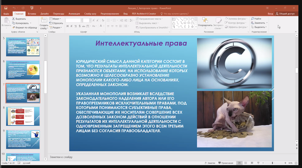This screenshot has height=168, width=302.
Task: Zoom in with the plus button
Action: (285, 163)
